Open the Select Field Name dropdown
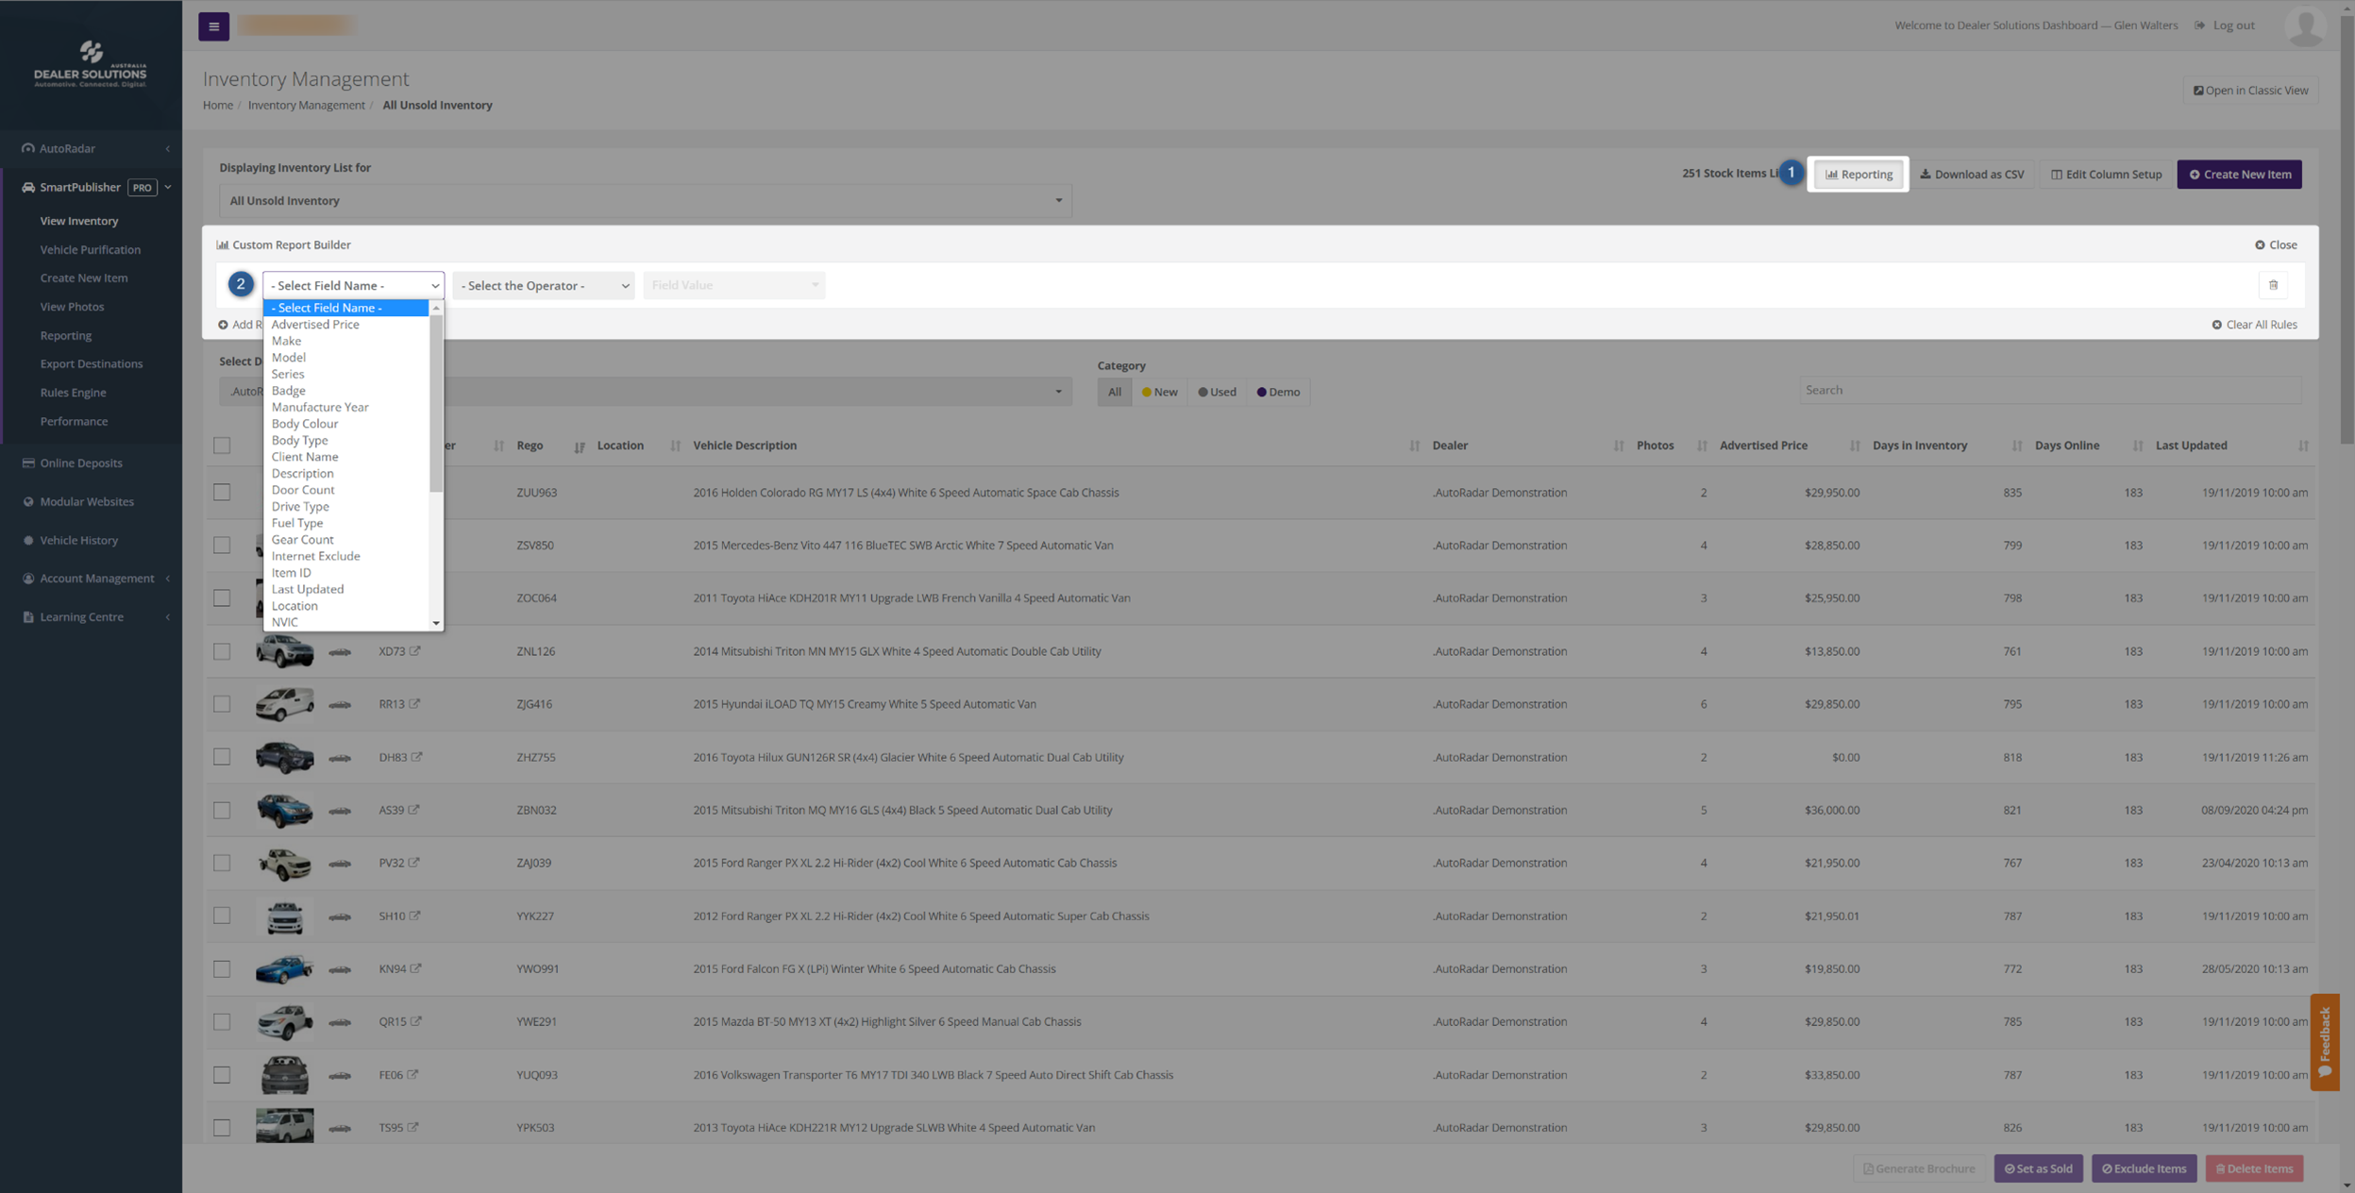Image resolution: width=2355 pixels, height=1193 pixels. 353,285
